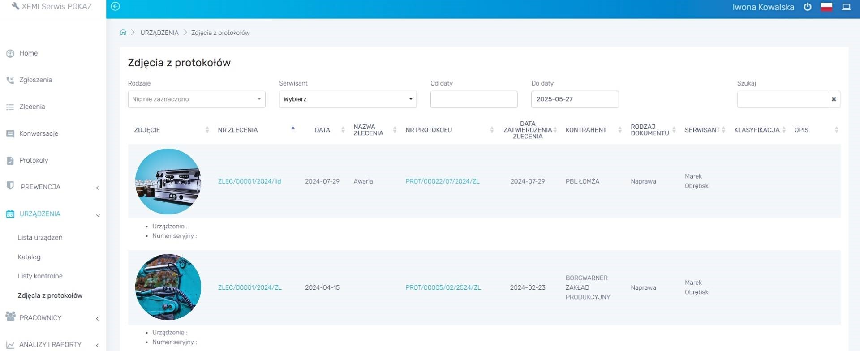Click the Szukaj search field
This screenshot has width=860, height=351.
click(783, 99)
